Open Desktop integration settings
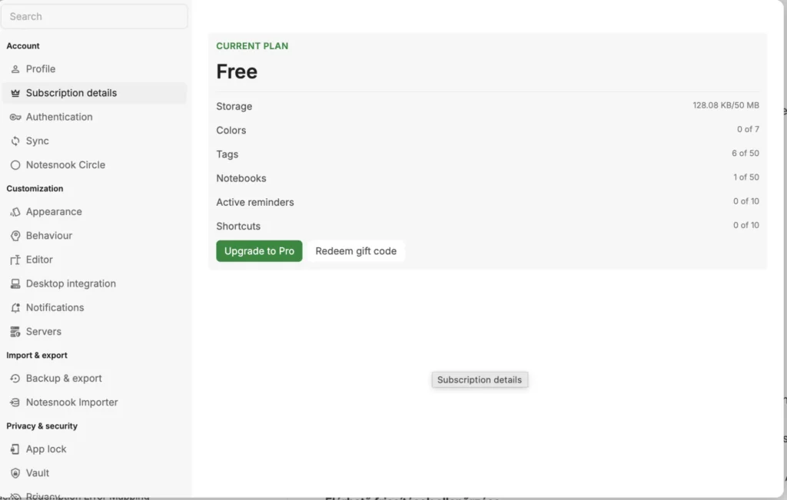The image size is (787, 500). pos(95,284)
